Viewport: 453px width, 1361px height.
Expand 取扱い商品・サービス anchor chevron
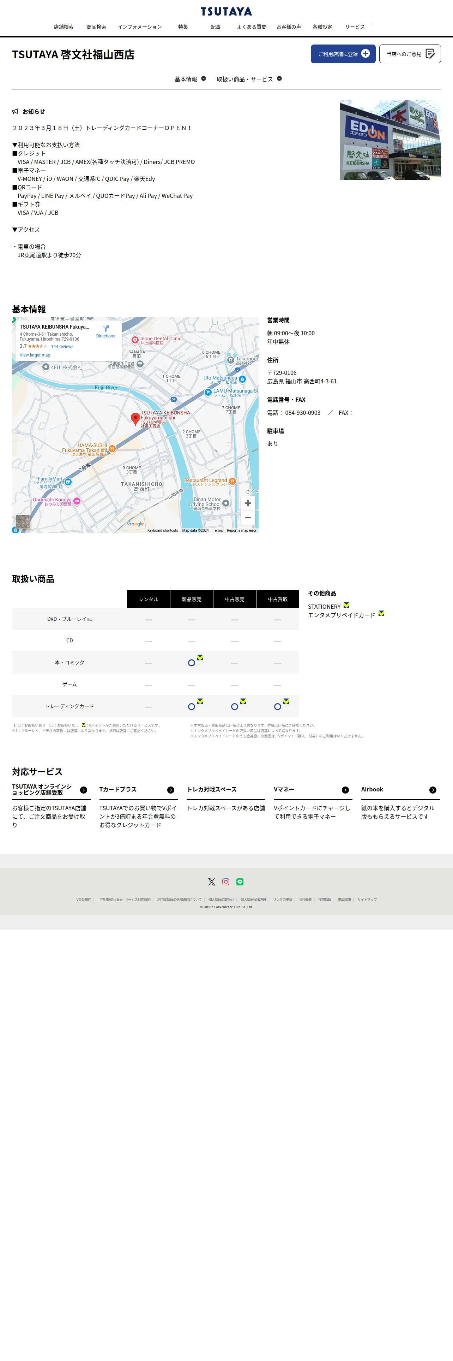pyautogui.click(x=279, y=79)
